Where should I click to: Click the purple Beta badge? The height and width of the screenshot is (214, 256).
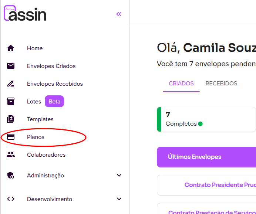pos(54,101)
